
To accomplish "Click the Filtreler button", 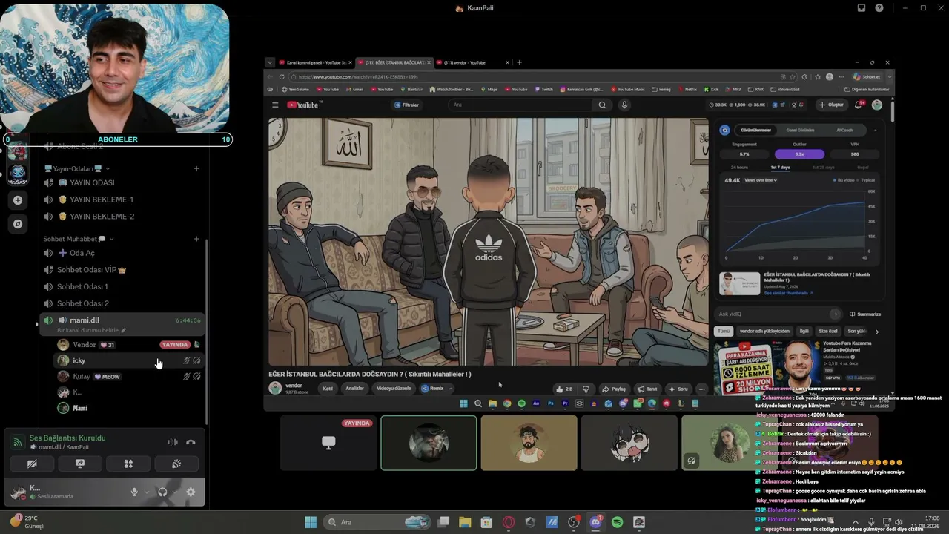I will 407,105.
